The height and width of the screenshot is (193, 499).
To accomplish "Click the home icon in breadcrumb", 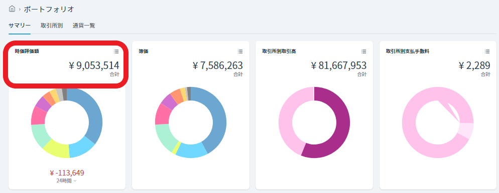I will pos(12,9).
